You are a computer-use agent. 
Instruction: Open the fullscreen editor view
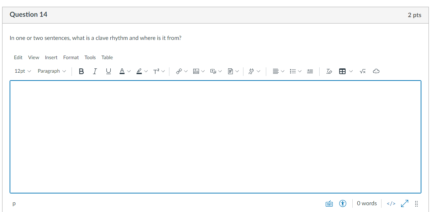tap(404, 203)
